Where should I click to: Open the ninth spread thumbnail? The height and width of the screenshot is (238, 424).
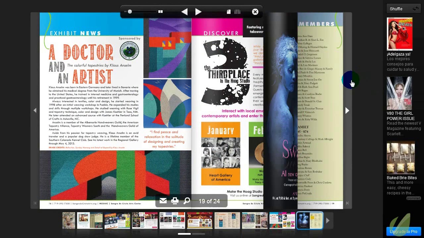point(282,220)
